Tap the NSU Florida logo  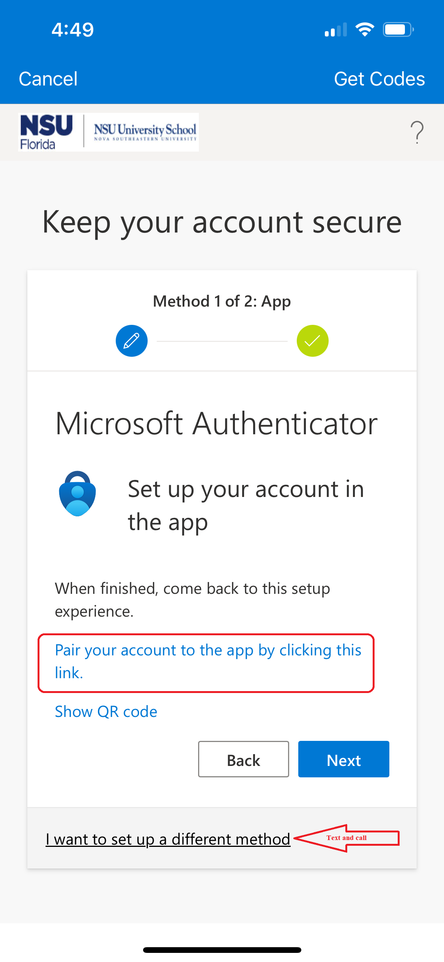pyautogui.click(x=46, y=132)
